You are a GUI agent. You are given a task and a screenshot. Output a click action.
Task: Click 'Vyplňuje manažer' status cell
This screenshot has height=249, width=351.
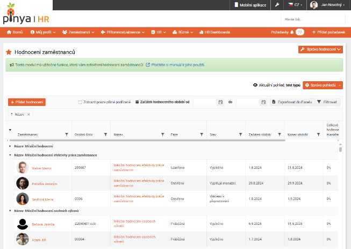226,183
